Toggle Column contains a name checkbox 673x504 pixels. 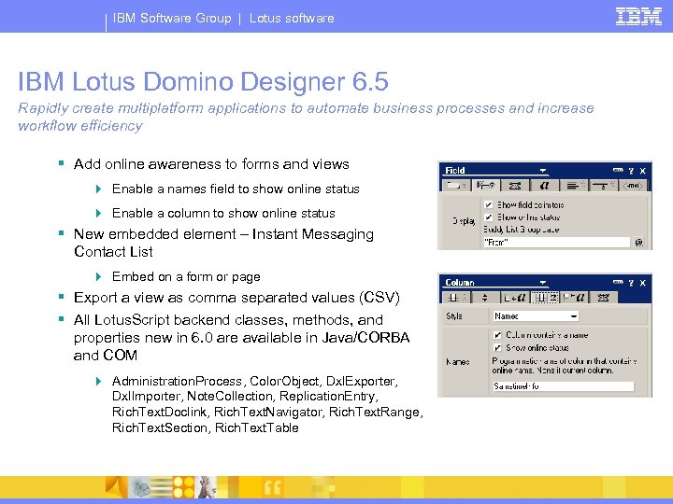[497, 335]
